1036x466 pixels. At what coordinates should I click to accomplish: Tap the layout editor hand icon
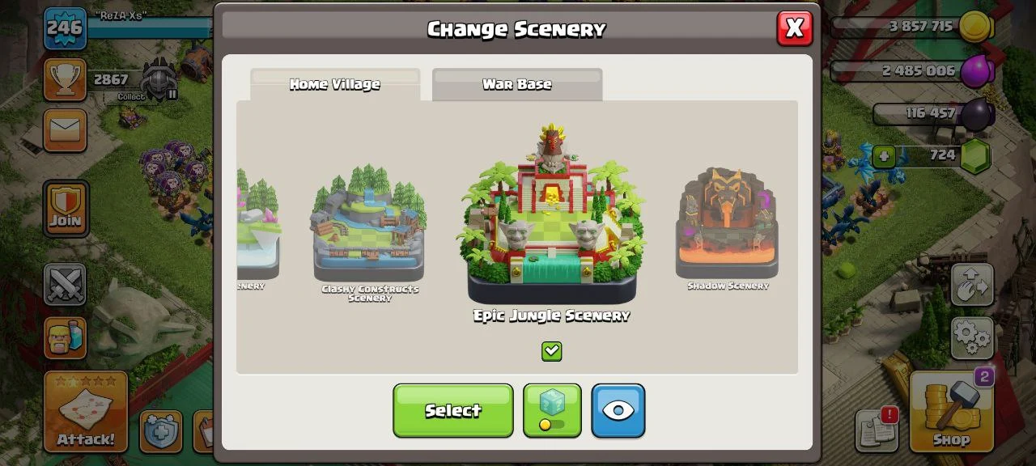coord(972,285)
